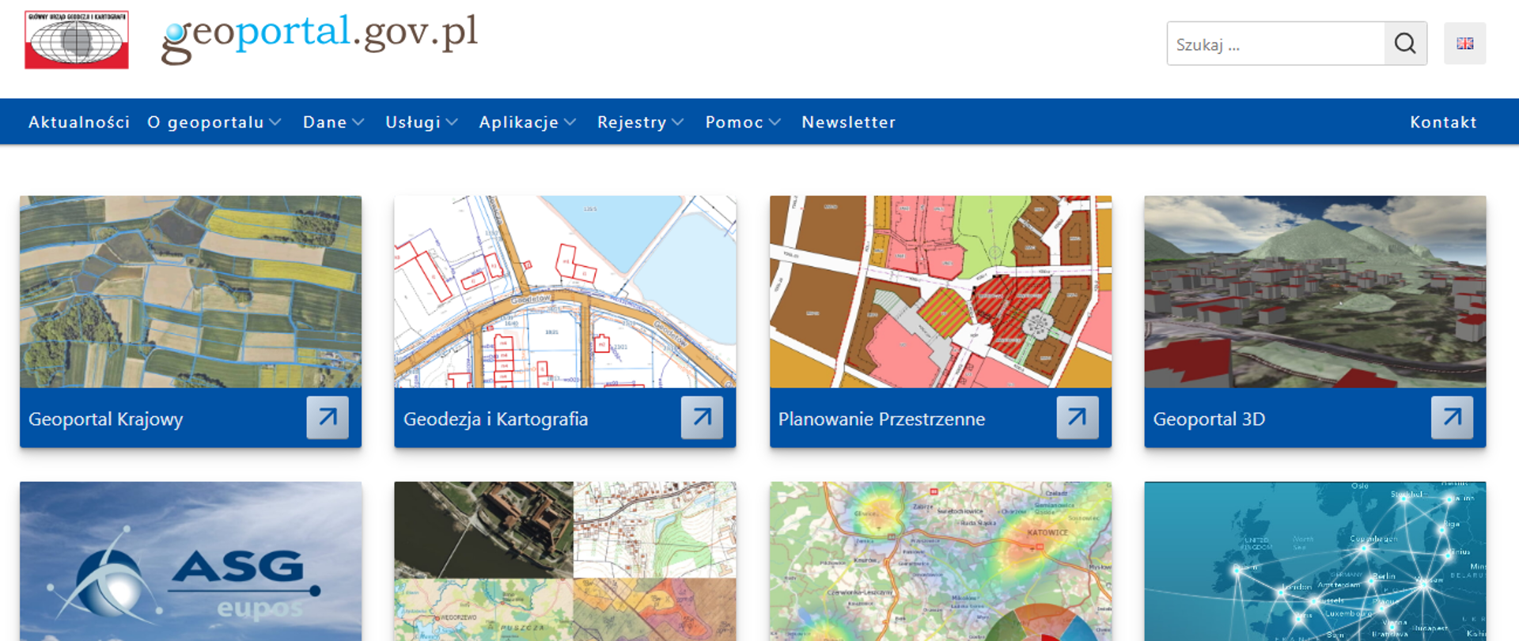Open the Dane menu item

click(325, 122)
